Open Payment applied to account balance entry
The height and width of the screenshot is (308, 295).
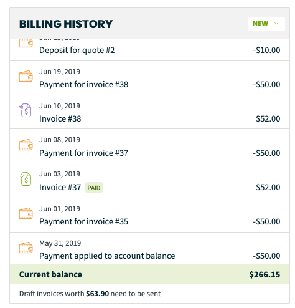click(149, 248)
